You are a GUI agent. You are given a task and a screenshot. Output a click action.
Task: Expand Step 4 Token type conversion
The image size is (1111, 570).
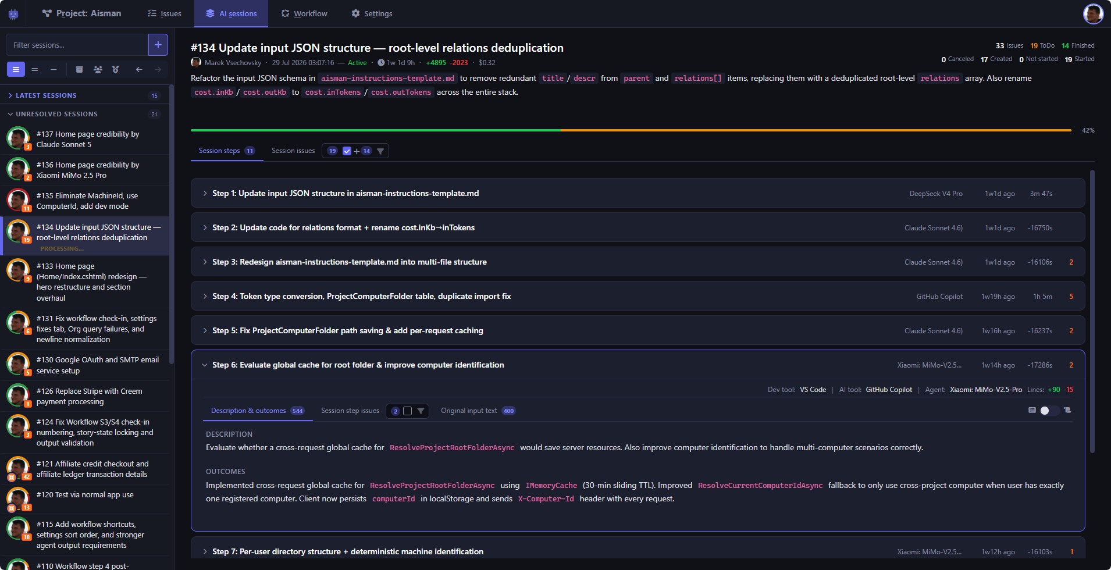(x=205, y=296)
